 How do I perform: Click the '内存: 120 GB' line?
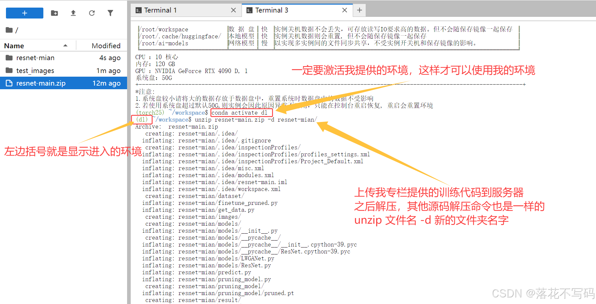tap(155, 64)
